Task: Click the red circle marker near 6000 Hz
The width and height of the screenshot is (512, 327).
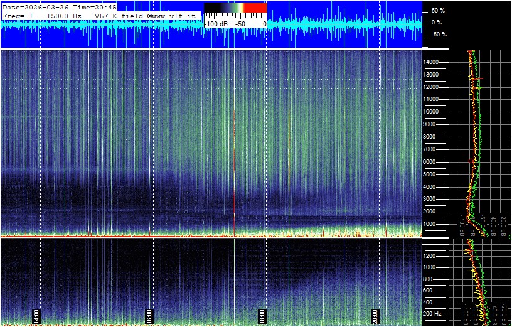Action: click(x=471, y=161)
